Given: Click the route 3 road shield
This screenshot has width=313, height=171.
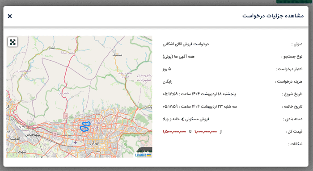Looking at the screenshot, I should coord(65,116).
